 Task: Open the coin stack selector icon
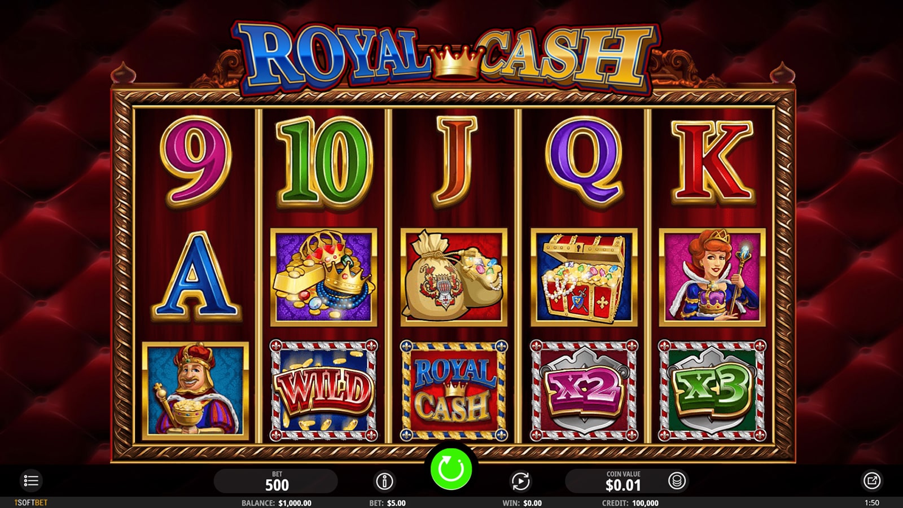coord(677,481)
